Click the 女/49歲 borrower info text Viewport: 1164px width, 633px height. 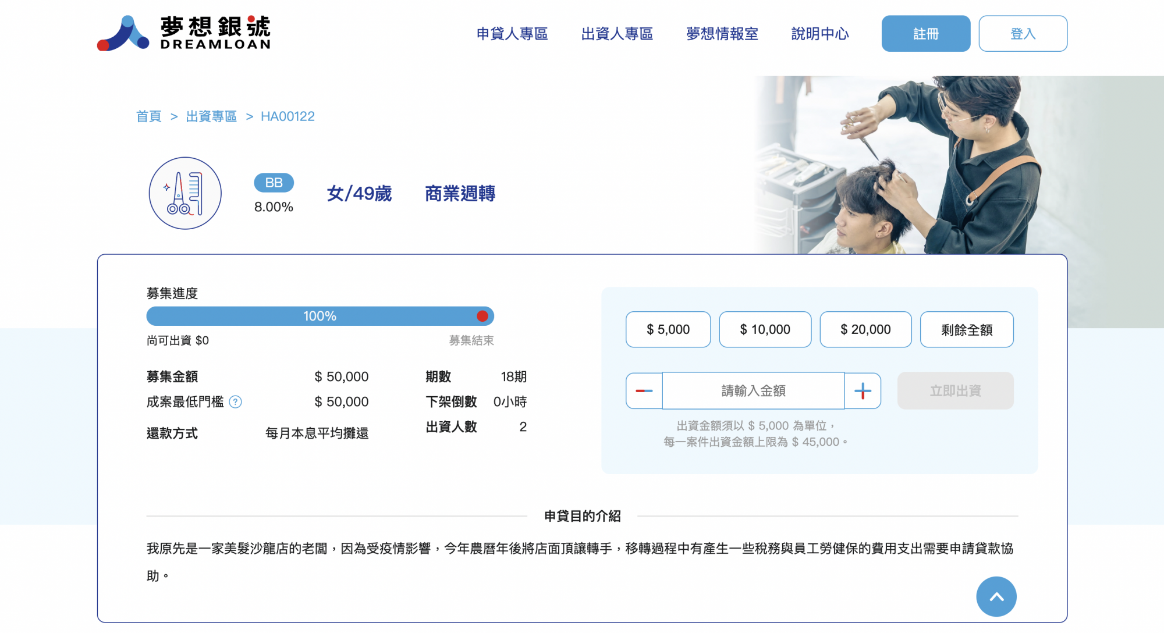click(x=359, y=193)
